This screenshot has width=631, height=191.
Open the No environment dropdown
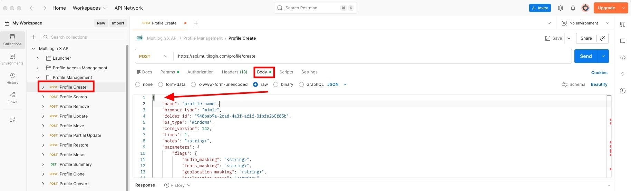click(x=585, y=23)
